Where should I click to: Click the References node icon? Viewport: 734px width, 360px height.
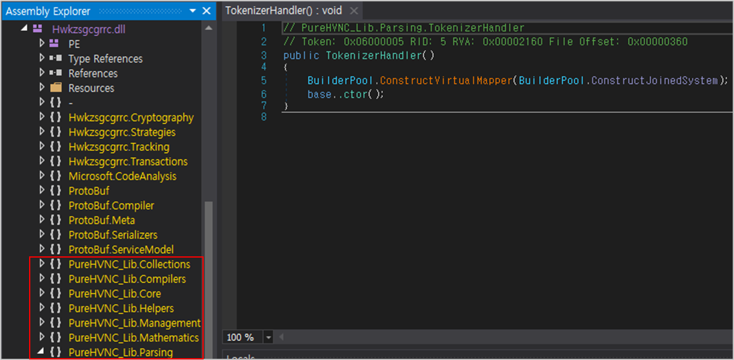(x=55, y=73)
